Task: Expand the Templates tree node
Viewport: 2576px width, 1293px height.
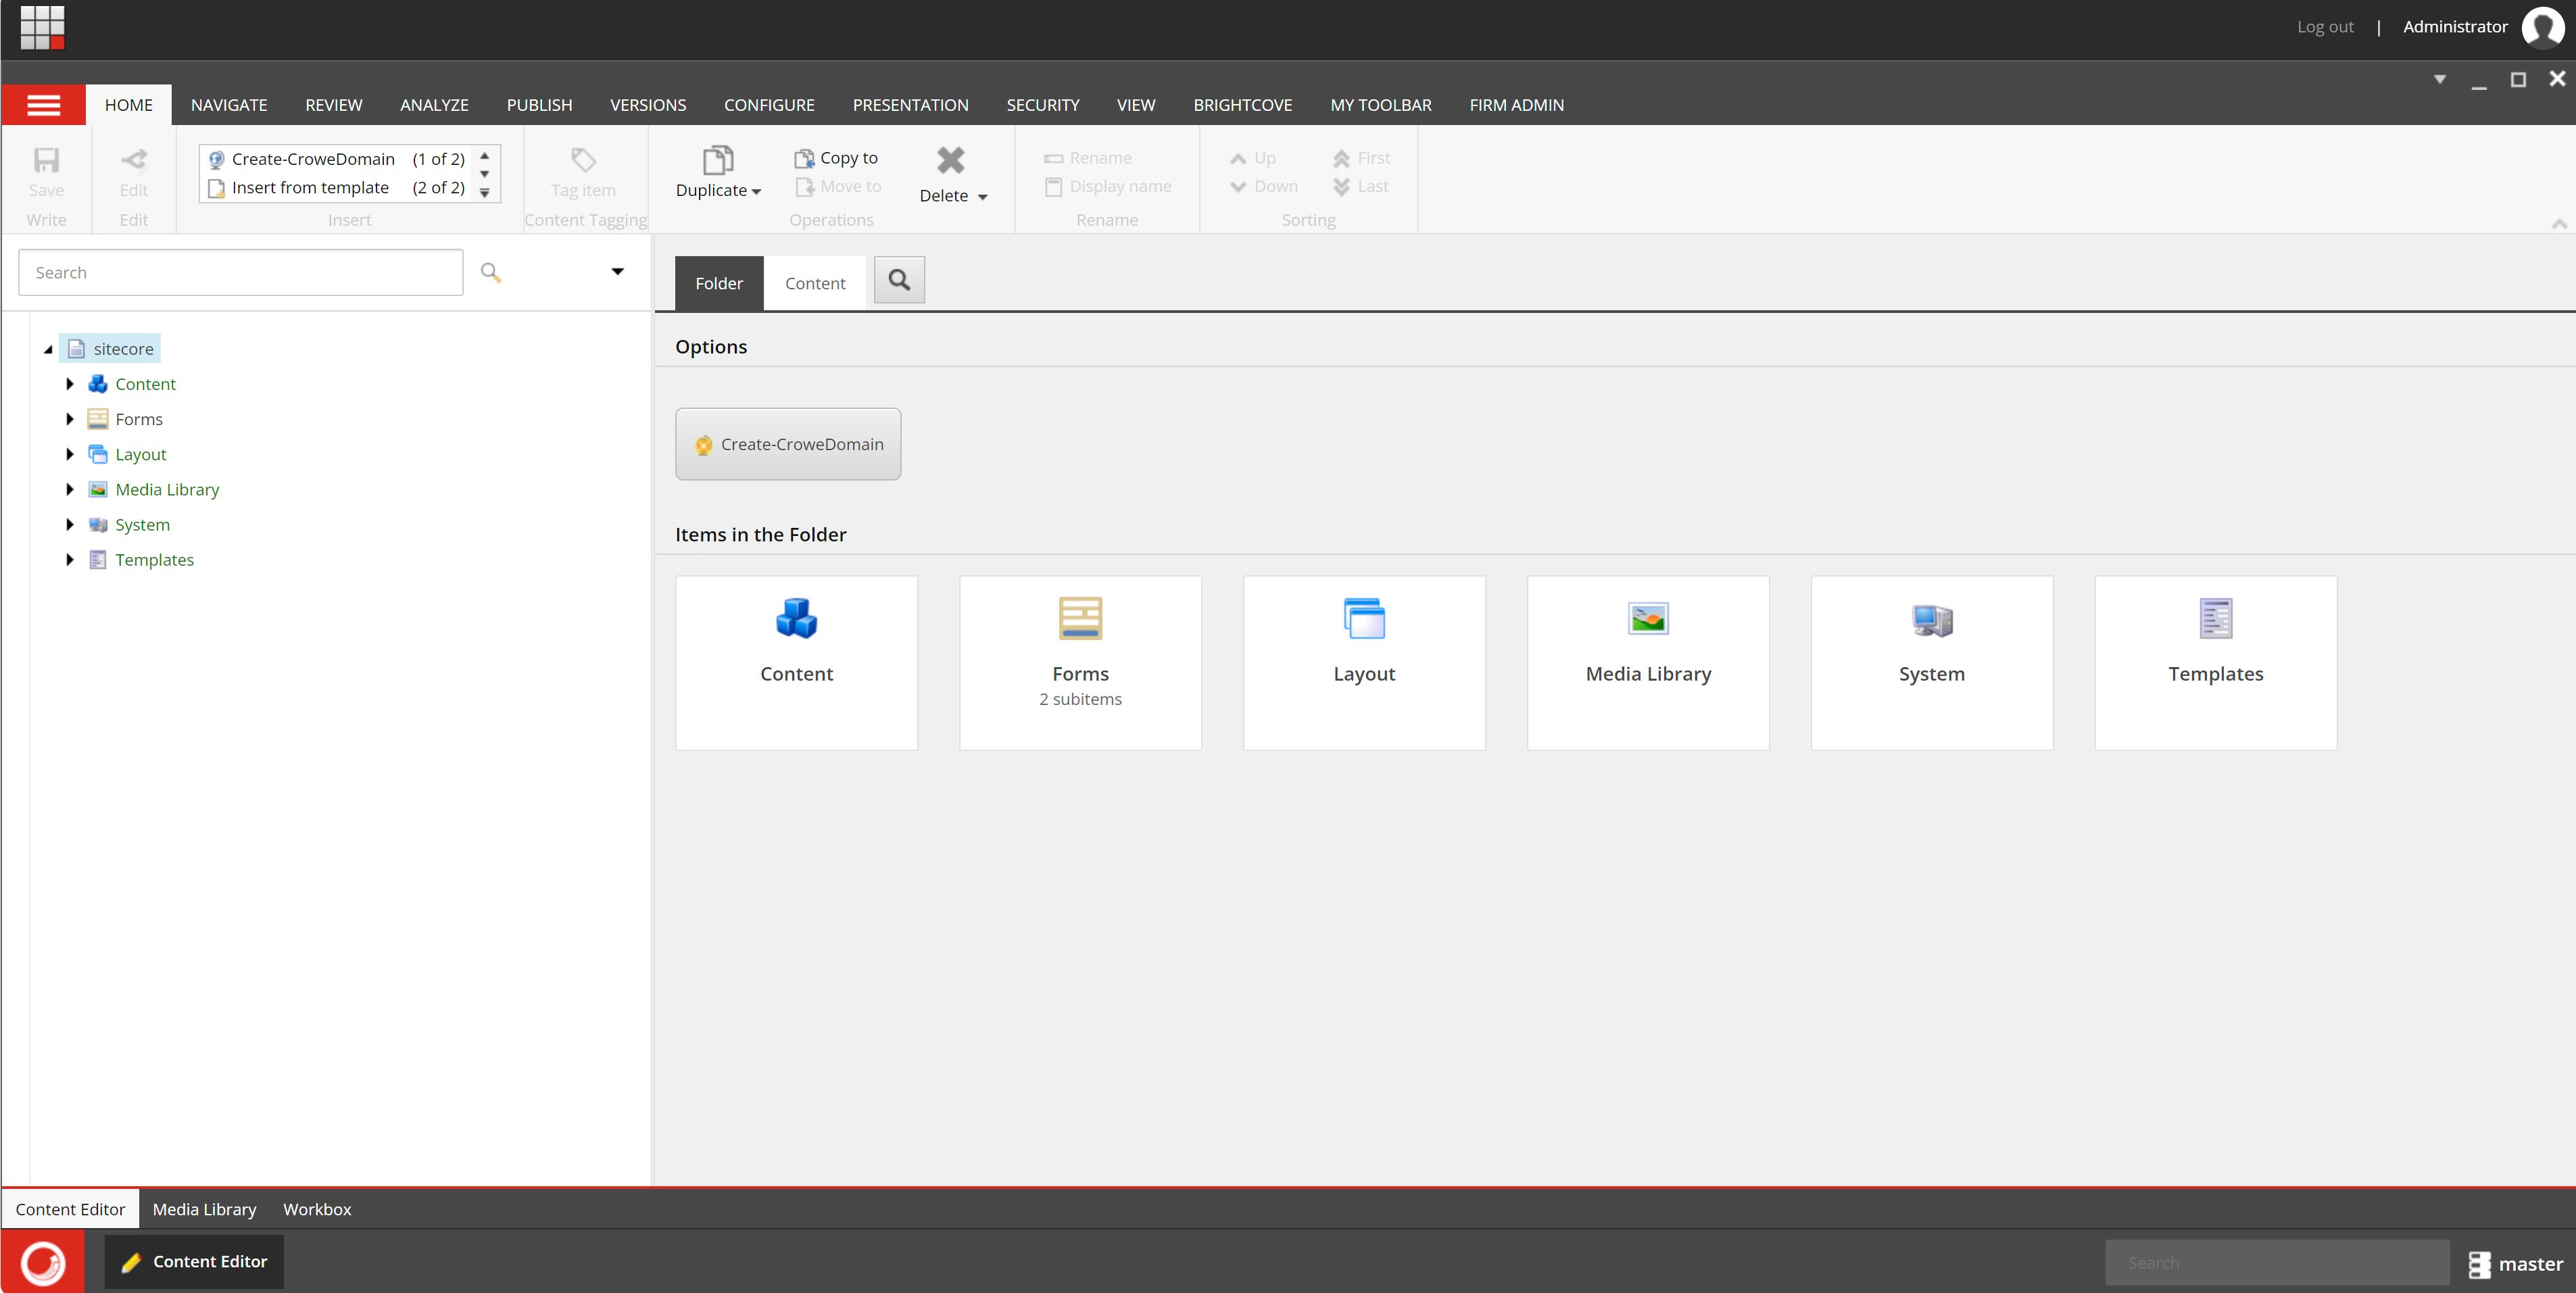Action: pyautogui.click(x=70, y=560)
